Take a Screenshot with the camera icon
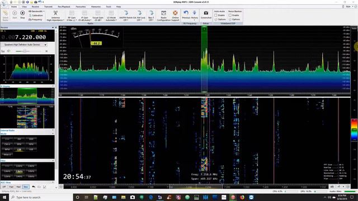The width and height of the screenshot is (358, 201). pyautogui.click(x=206, y=15)
